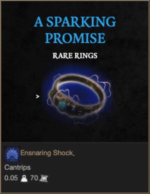Click the gold price icon beside 70

(x=44, y=179)
